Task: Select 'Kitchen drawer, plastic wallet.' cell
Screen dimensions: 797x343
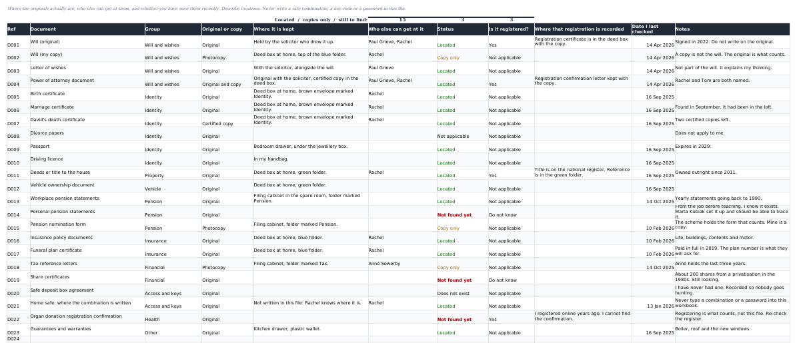Action: tap(311, 330)
